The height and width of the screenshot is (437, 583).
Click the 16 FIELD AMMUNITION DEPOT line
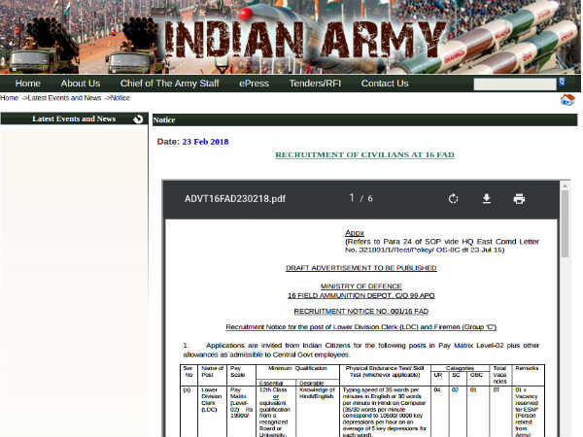[x=361, y=295]
